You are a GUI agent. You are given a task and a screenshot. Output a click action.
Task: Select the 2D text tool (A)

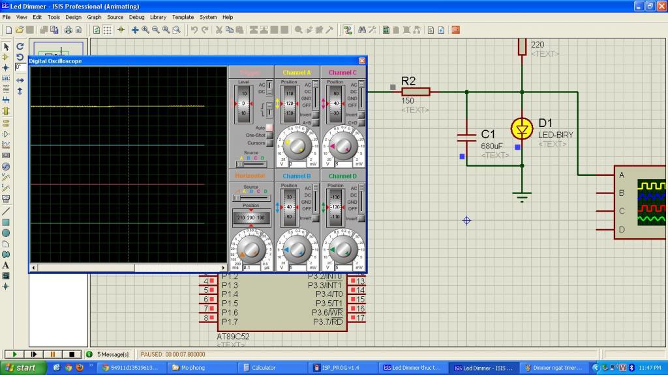[x=6, y=265]
